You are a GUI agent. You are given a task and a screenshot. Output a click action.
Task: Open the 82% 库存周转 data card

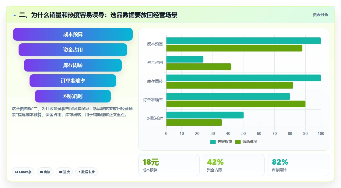pyautogui.click(x=298, y=165)
